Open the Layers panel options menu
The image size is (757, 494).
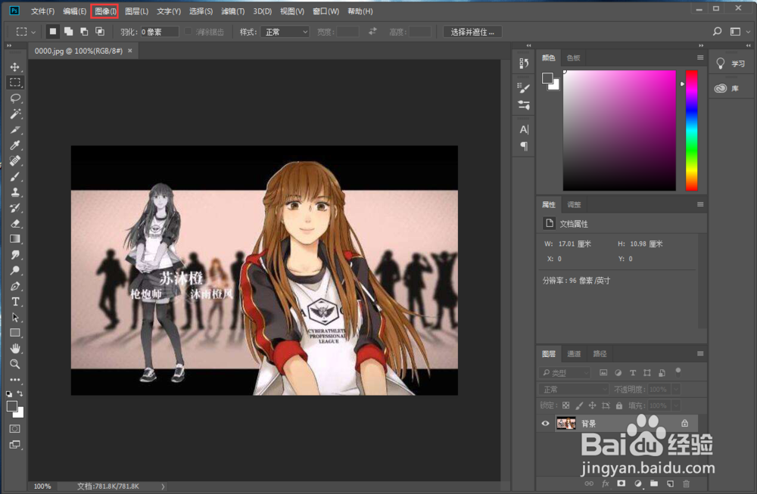point(700,353)
